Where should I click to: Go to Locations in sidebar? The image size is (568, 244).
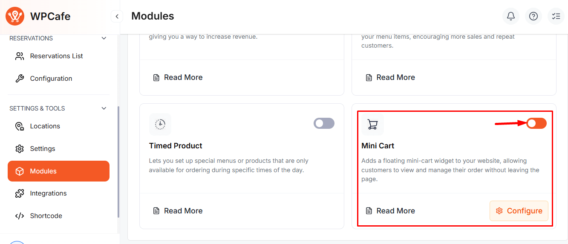click(45, 126)
